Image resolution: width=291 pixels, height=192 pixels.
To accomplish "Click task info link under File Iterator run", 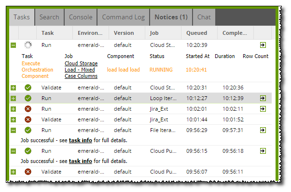I will pyautogui.click(x=81, y=140).
